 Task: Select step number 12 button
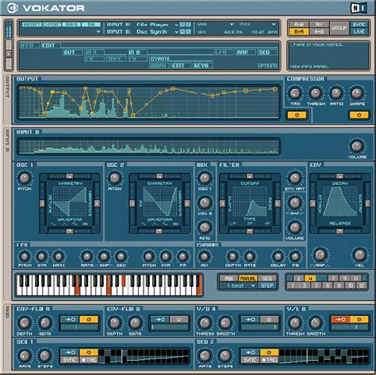click(362, 285)
